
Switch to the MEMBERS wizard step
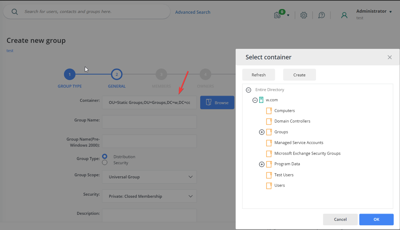click(x=161, y=74)
